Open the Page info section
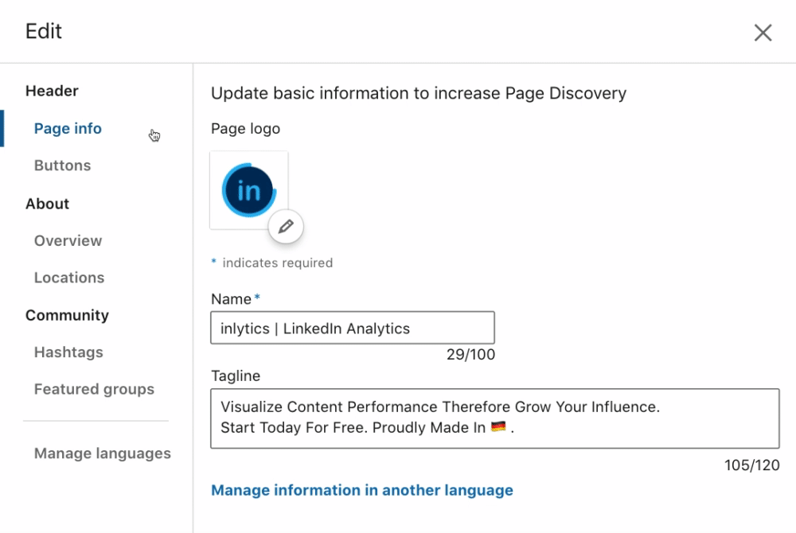This screenshot has height=533, width=796. (68, 129)
